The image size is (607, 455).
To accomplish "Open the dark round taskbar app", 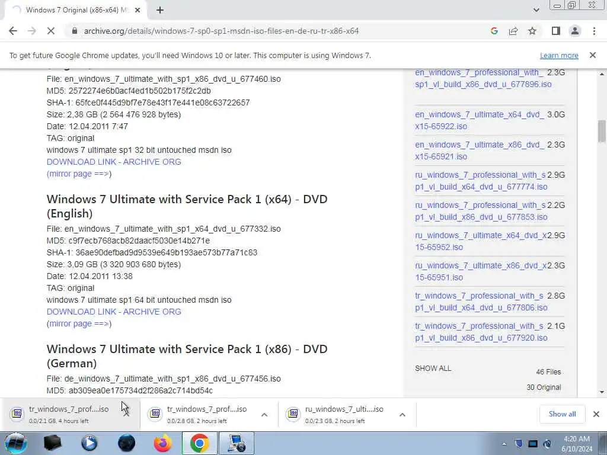I will 126,443.
